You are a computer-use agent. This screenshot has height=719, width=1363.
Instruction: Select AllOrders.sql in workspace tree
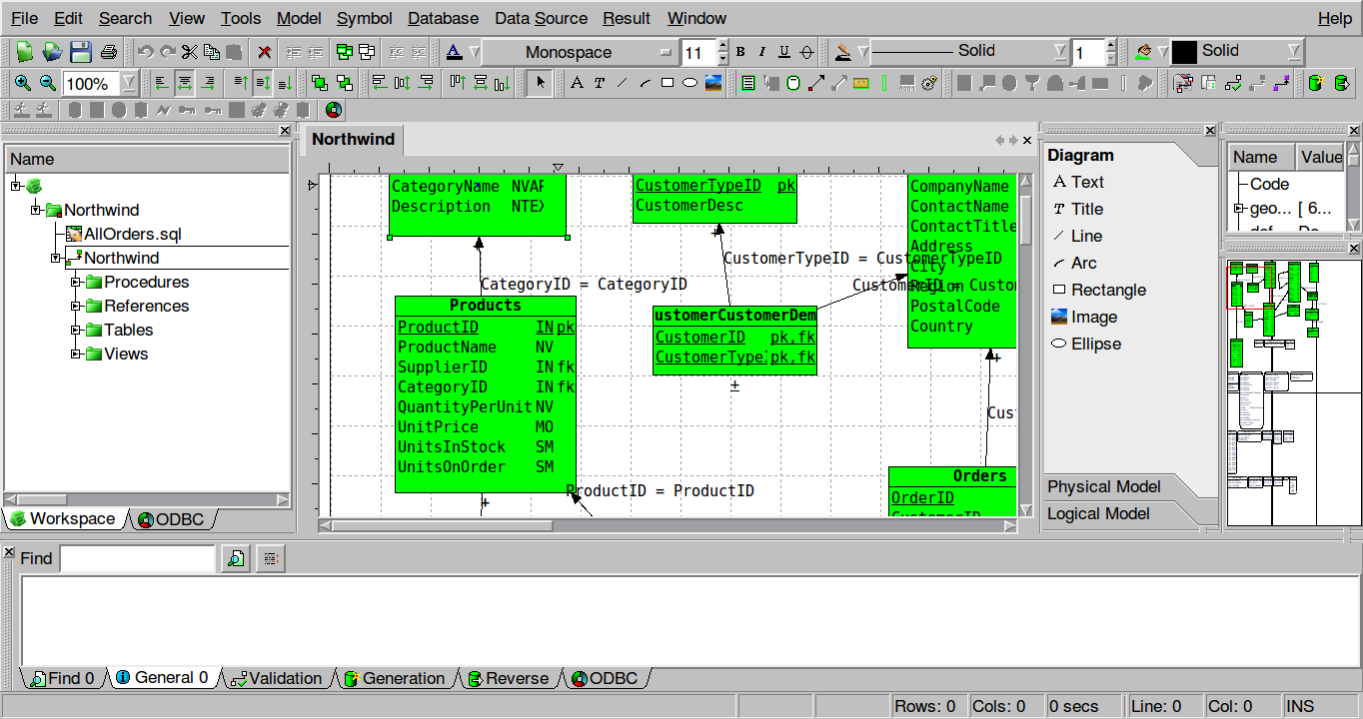(124, 235)
